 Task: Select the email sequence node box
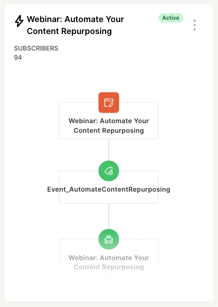109,257
